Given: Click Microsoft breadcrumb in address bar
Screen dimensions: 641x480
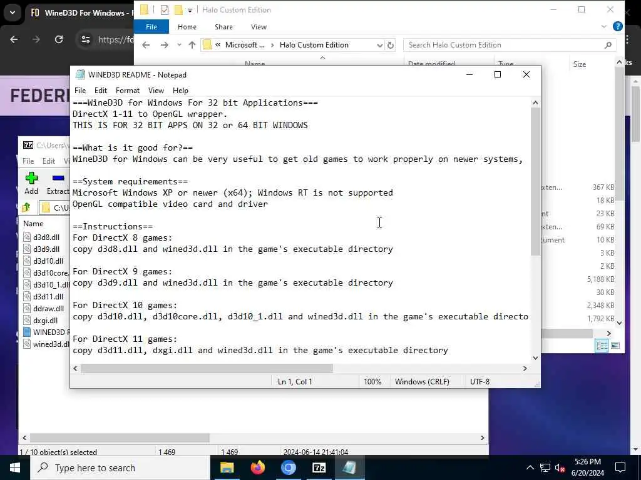Looking at the screenshot, I should tap(245, 45).
